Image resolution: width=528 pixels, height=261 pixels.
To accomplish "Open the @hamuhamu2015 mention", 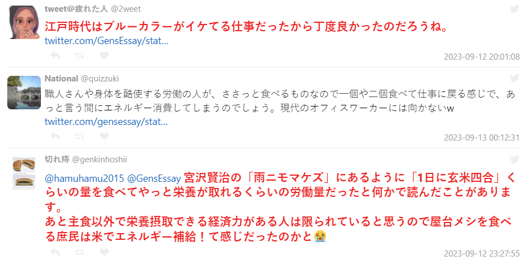I will (84, 178).
